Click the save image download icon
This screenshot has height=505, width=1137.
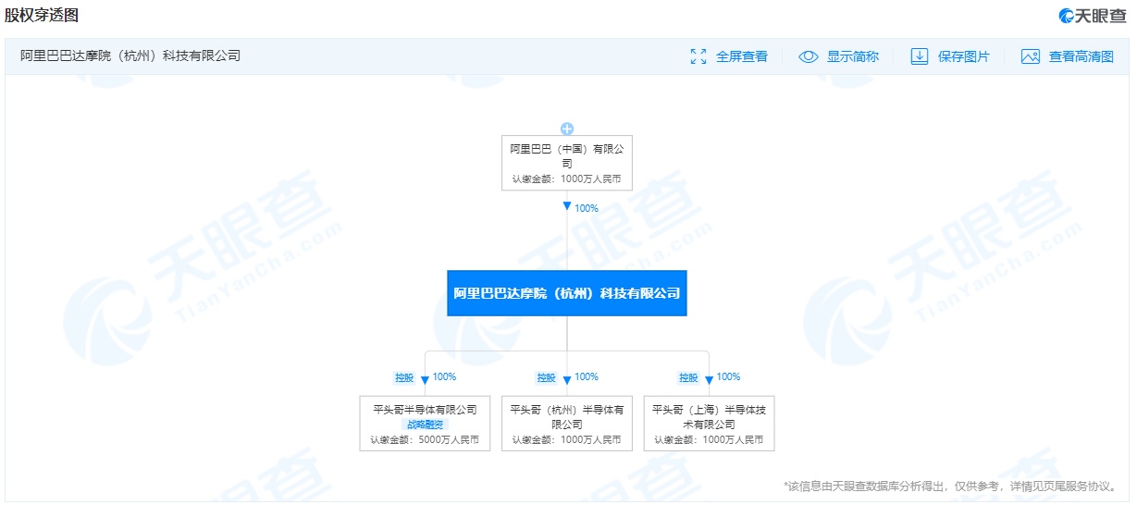(x=919, y=56)
